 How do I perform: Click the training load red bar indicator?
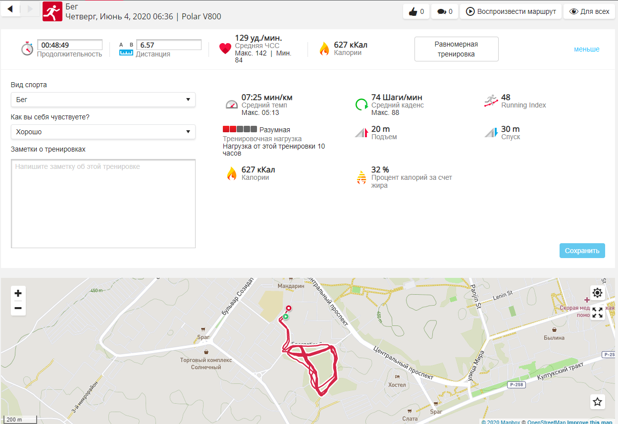tap(240, 129)
